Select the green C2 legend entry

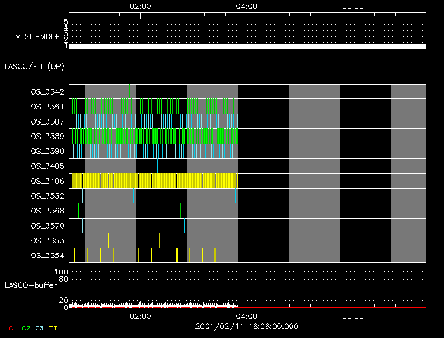(x=25, y=328)
